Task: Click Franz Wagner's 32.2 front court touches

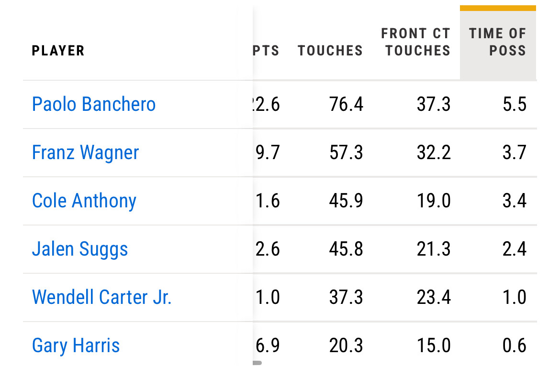Action: pyautogui.click(x=434, y=152)
